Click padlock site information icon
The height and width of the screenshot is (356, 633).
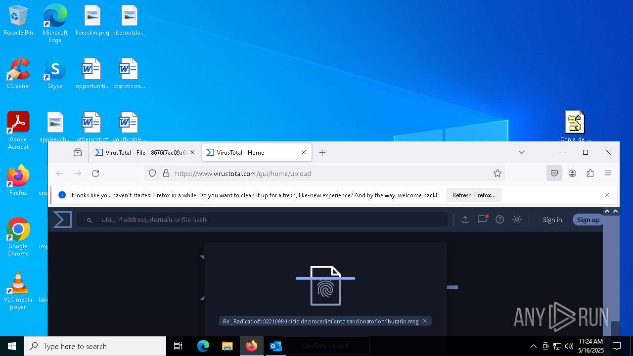coord(166,173)
